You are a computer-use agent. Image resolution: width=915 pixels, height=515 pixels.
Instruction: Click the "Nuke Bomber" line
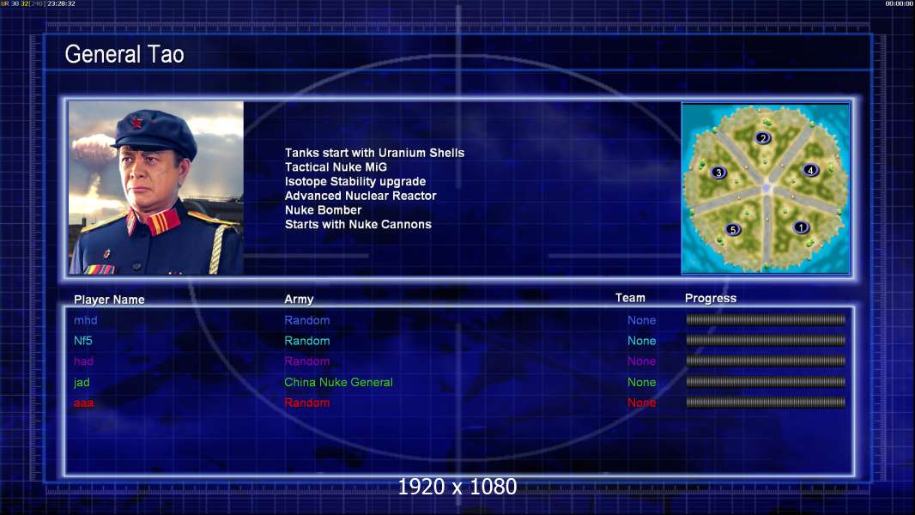[x=324, y=210]
